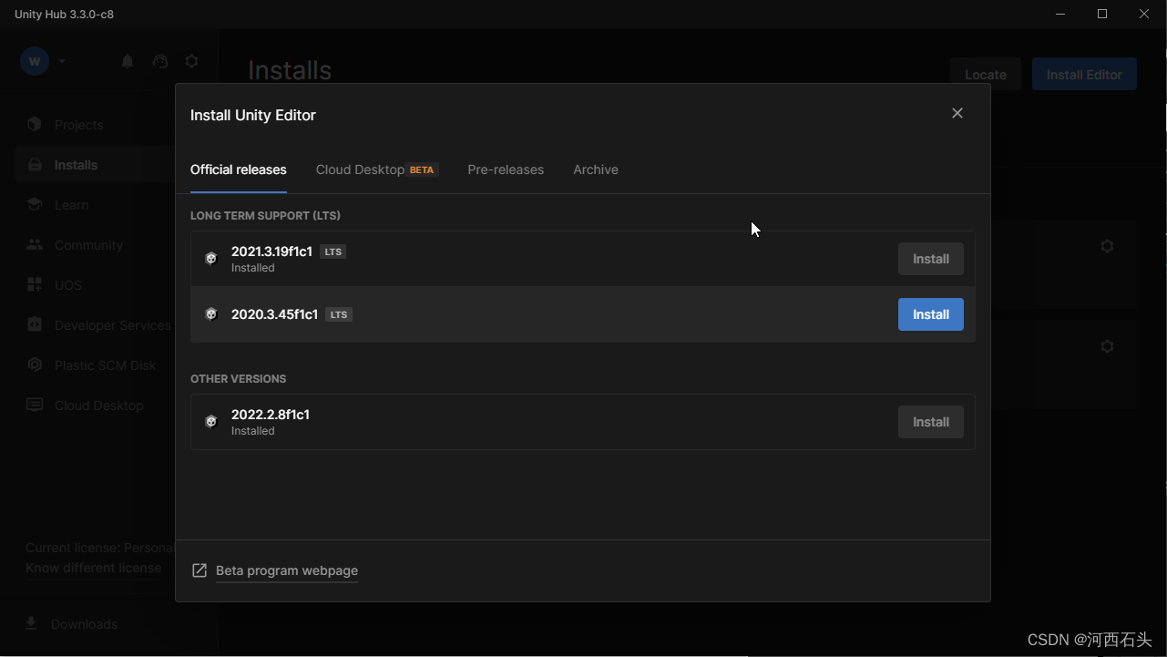The image size is (1167, 657).
Task: Click LTS badge next to 2020.3.45f1c1
Action: tap(339, 314)
